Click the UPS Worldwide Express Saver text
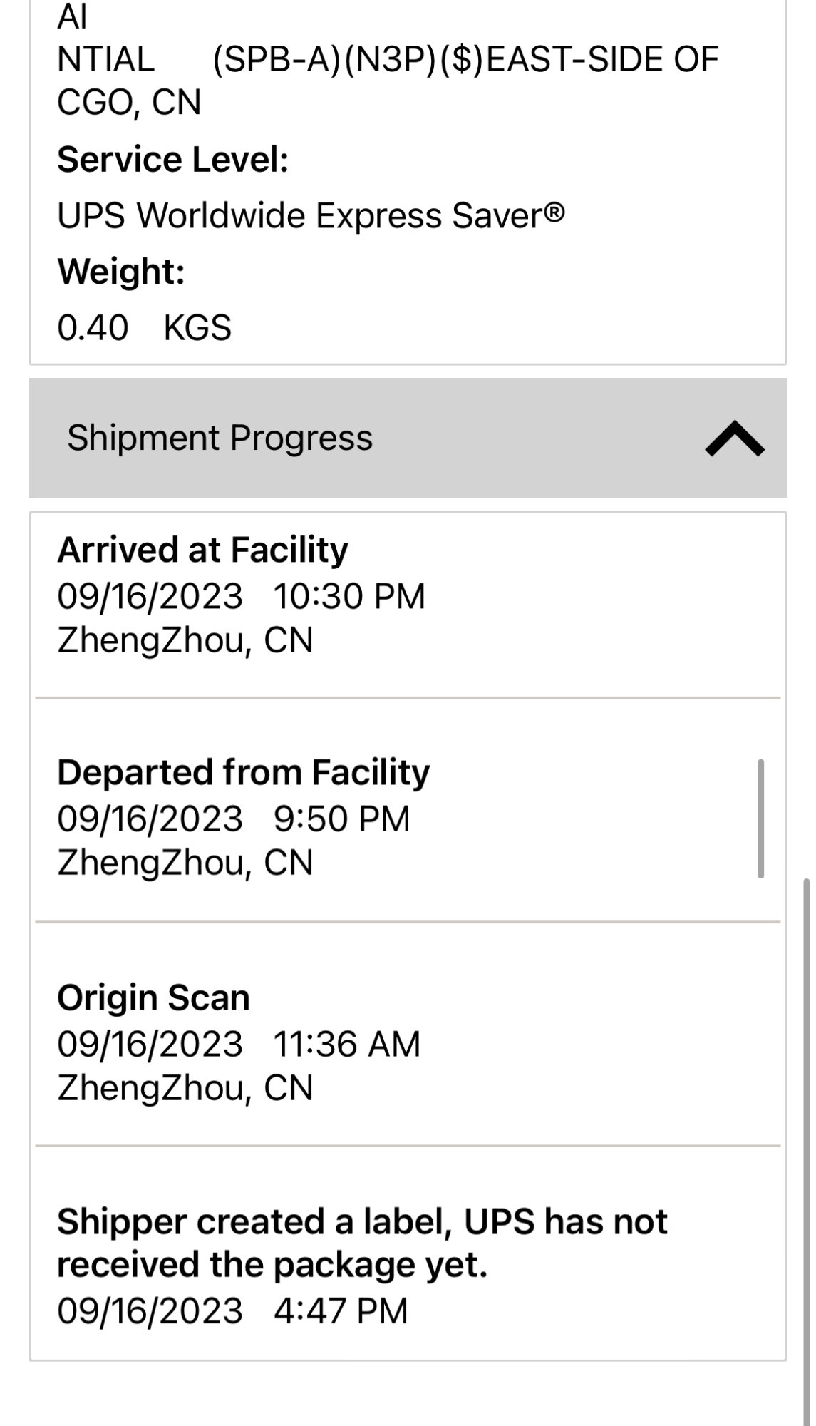The image size is (816, 1426). tap(311, 215)
